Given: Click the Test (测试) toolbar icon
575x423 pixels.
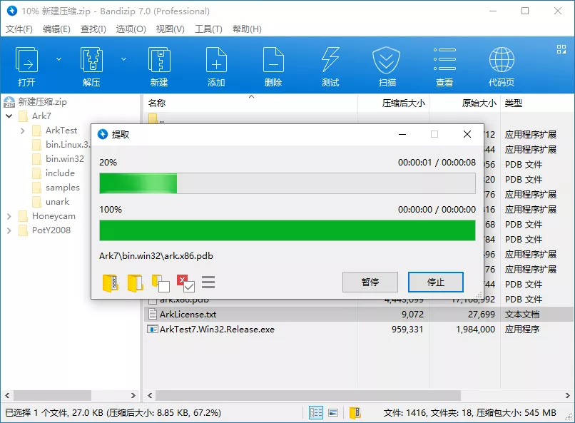Looking at the screenshot, I should coord(330,64).
